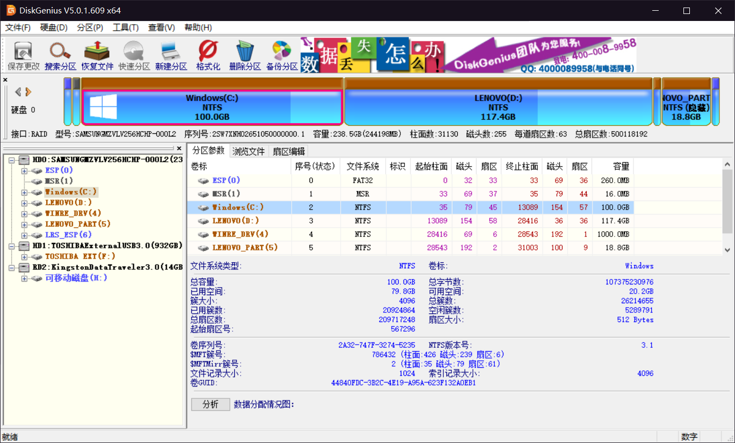Click the 终止柱面 column header

(x=522, y=167)
